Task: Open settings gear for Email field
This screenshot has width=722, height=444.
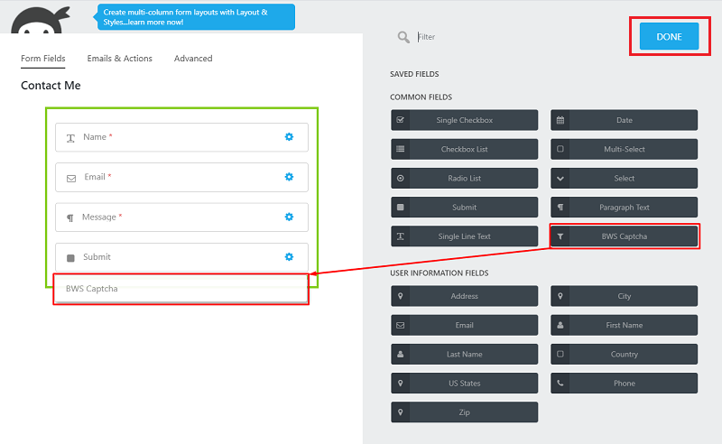Action: (289, 177)
